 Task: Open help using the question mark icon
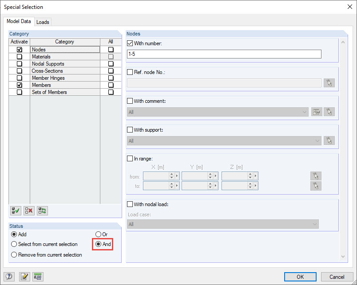pos(9,277)
